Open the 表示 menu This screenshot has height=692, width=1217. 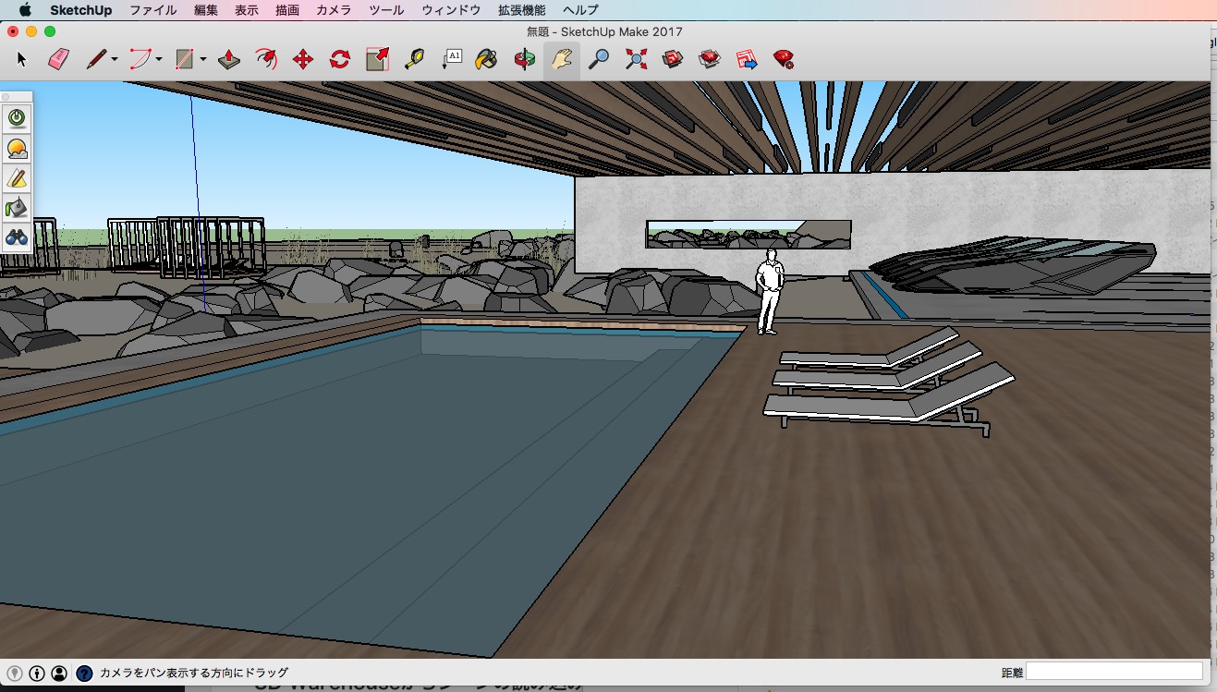(x=247, y=10)
